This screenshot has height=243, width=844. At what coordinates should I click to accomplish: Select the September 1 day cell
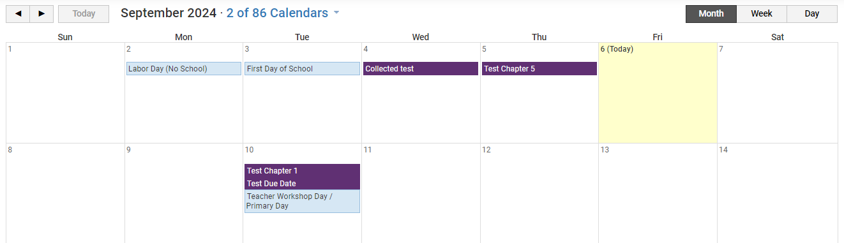[x=65, y=92]
